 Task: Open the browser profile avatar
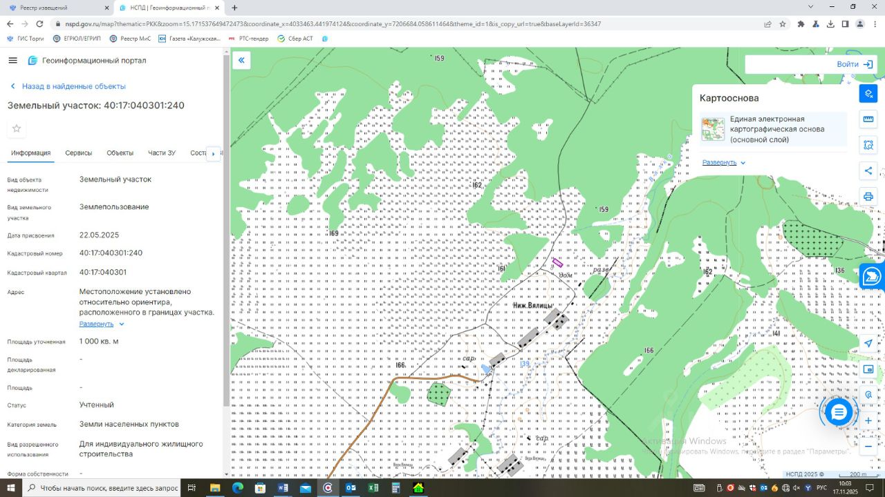click(860, 23)
